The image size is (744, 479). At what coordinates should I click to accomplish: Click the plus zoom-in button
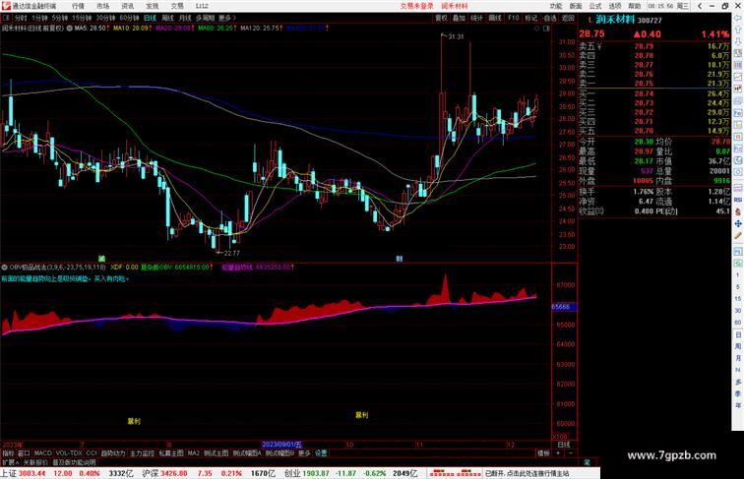coord(558,452)
